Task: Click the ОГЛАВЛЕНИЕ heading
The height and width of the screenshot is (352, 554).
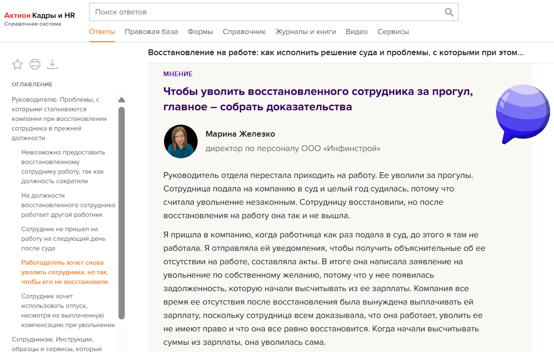Action: click(x=32, y=84)
